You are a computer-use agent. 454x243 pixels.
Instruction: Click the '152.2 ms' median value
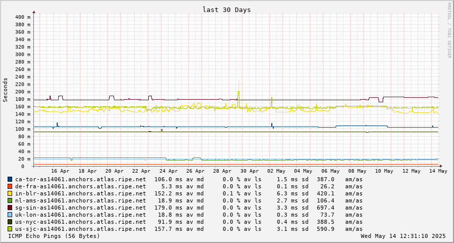tap(168, 194)
